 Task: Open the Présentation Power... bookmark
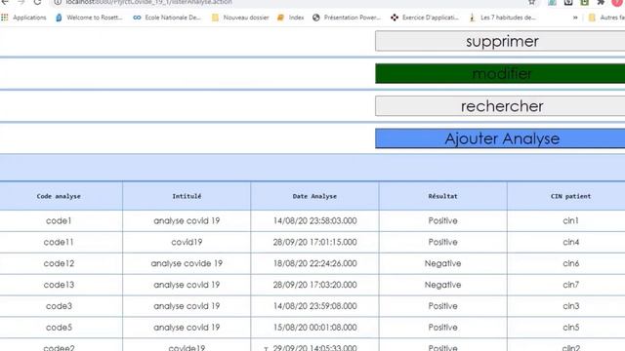click(x=347, y=18)
